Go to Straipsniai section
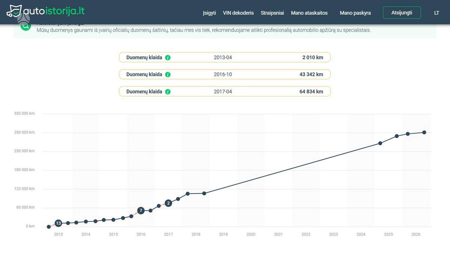 [272, 13]
